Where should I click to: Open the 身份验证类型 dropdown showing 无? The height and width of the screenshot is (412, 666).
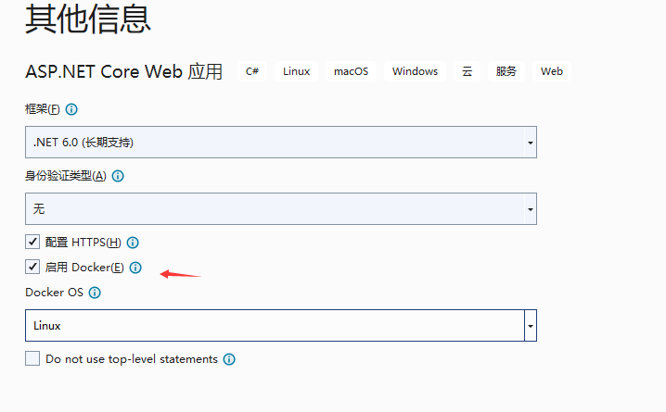281,209
